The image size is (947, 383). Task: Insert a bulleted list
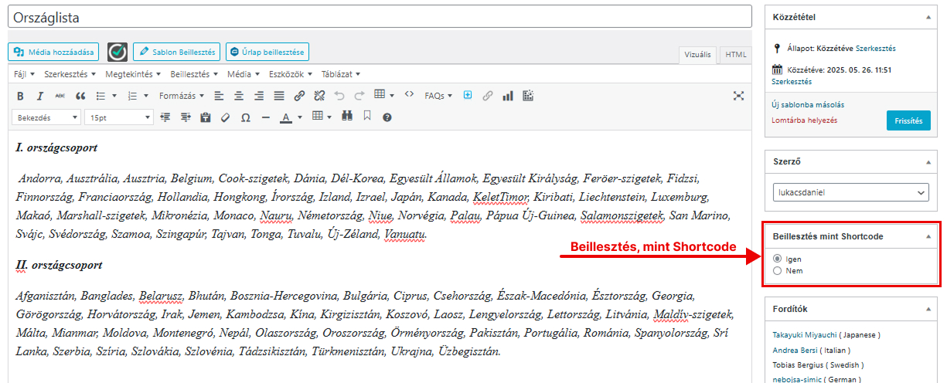[100, 96]
